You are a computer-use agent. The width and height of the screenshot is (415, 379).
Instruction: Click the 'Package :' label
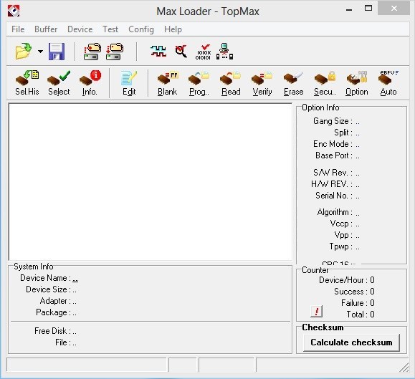click(x=54, y=312)
